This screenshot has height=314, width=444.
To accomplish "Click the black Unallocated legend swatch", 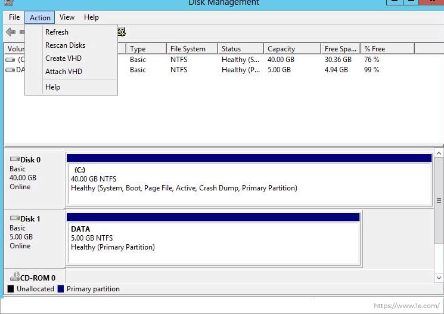I will tap(11, 289).
